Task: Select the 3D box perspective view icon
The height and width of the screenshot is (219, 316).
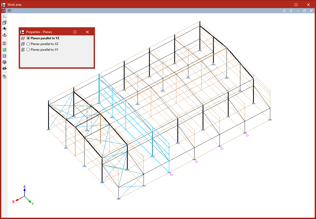Action: (4, 23)
